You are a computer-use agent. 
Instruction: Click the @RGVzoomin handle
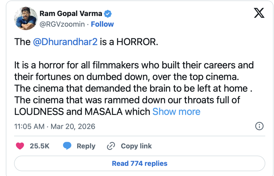(x=62, y=24)
